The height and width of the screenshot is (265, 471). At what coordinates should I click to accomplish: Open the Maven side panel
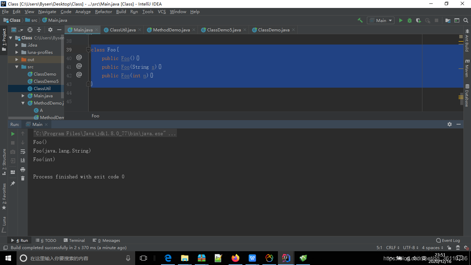pos(468,69)
